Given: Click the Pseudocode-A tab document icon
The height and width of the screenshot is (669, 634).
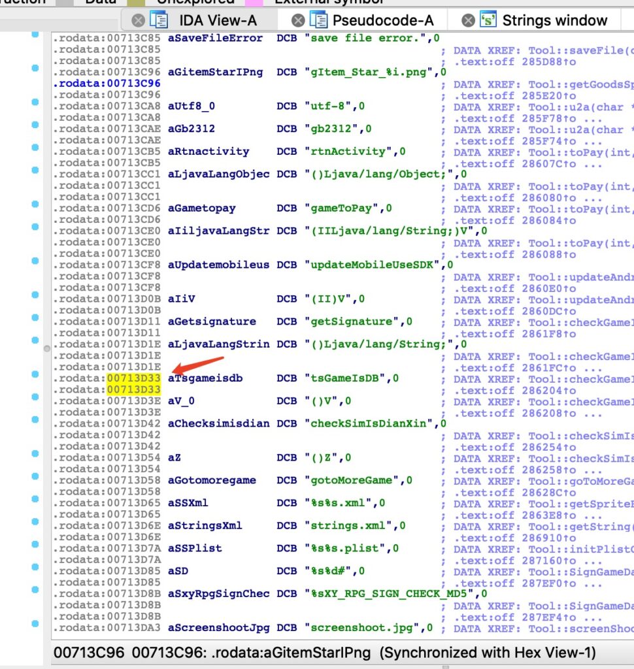Looking at the screenshot, I should (318, 20).
